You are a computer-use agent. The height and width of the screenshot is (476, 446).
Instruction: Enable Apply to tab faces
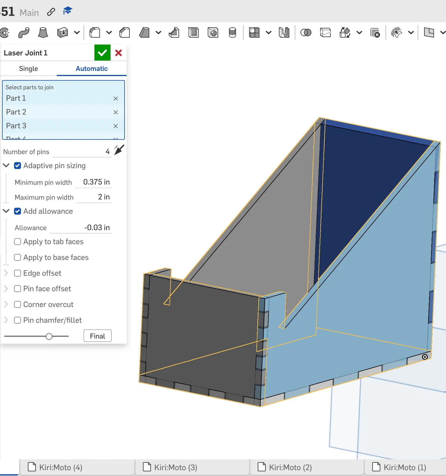tap(18, 242)
